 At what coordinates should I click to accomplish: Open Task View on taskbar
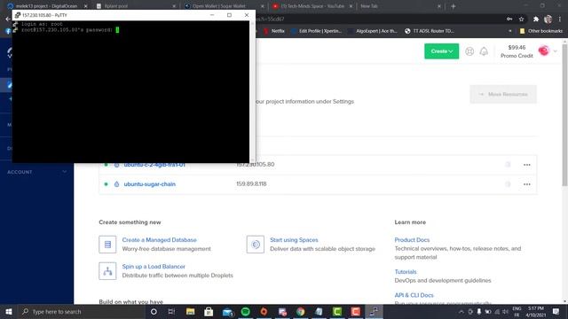pyautogui.click(x=171, y=311)
